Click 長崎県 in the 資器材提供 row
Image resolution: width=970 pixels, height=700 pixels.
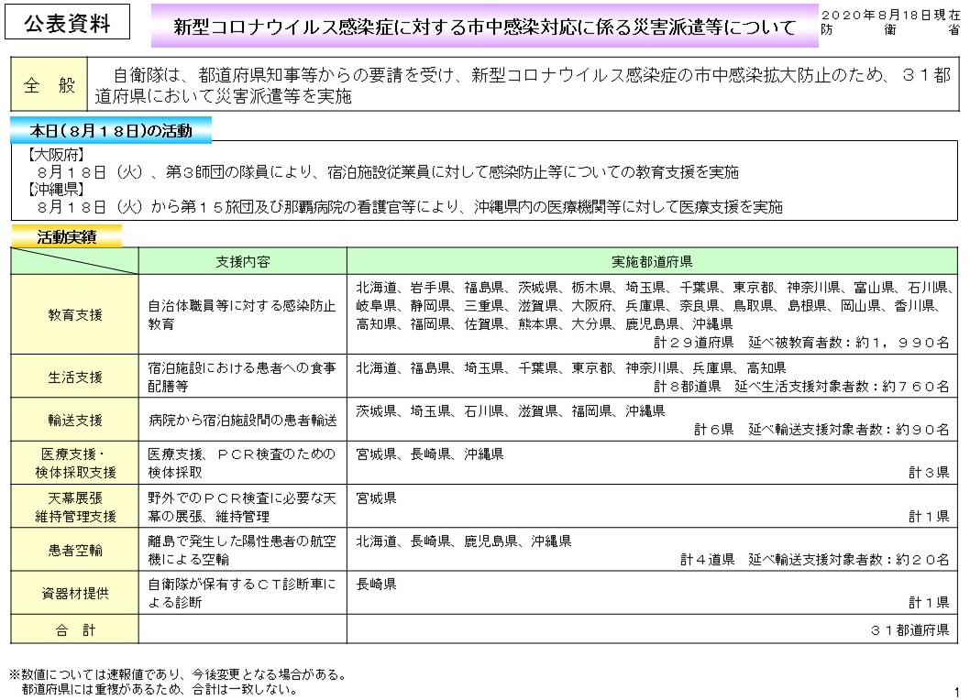(x=376, y=584)
